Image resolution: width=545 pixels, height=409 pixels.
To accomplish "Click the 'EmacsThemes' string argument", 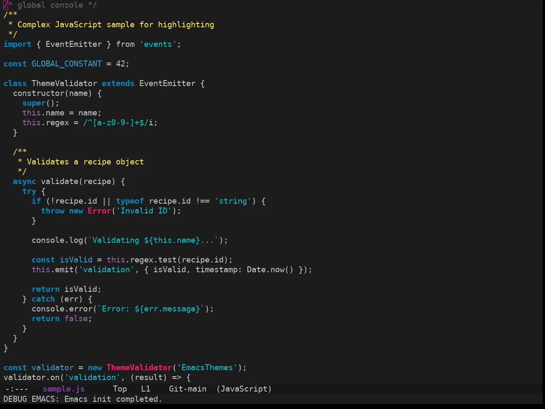I will [207, 368].
